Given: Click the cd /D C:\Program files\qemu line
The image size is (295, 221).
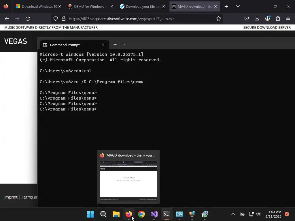Looking at the screenshot, I should [92, 82].
